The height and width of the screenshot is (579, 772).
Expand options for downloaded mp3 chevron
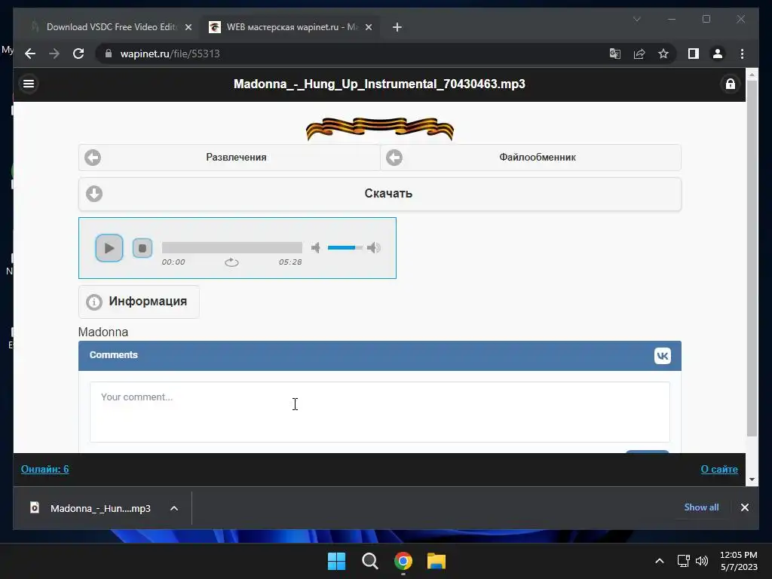point(174,508)
